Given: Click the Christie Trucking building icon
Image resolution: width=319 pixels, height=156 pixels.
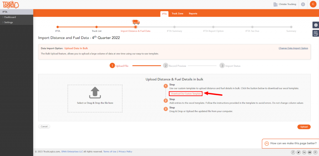Looking at the screenshot, I should click(275, 4).
